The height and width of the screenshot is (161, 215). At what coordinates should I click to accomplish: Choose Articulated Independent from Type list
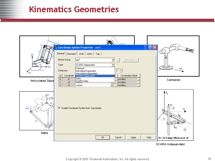pyautogui.click(x=95, y=73)
